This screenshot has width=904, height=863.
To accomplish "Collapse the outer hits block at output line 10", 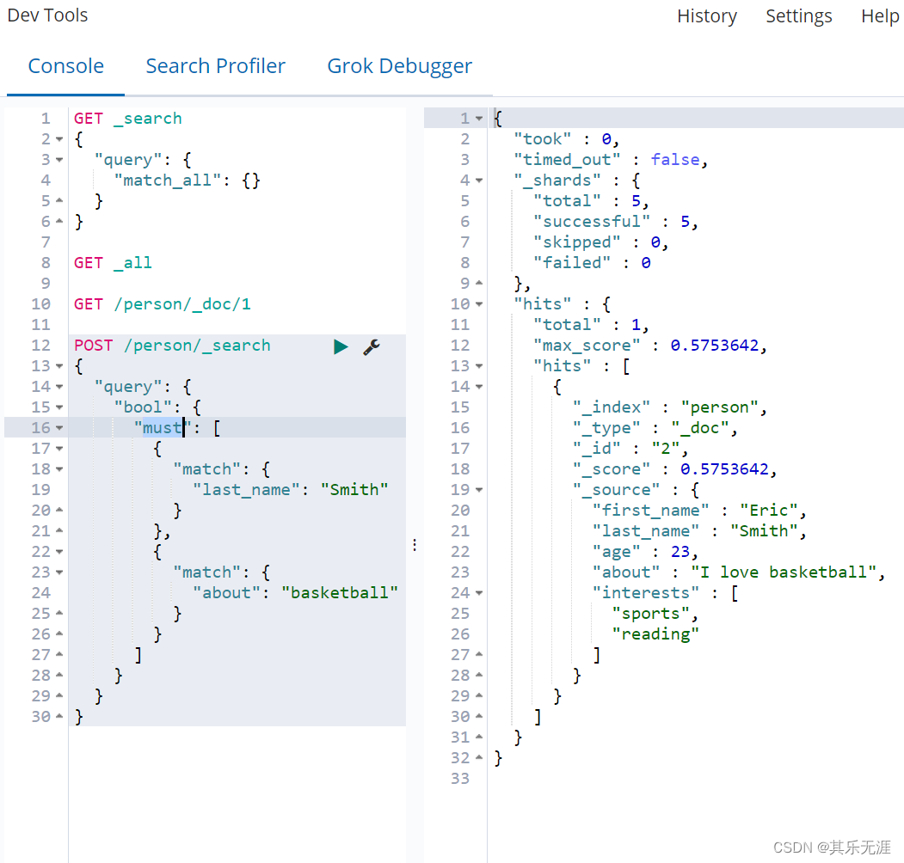I will point(479,304).
